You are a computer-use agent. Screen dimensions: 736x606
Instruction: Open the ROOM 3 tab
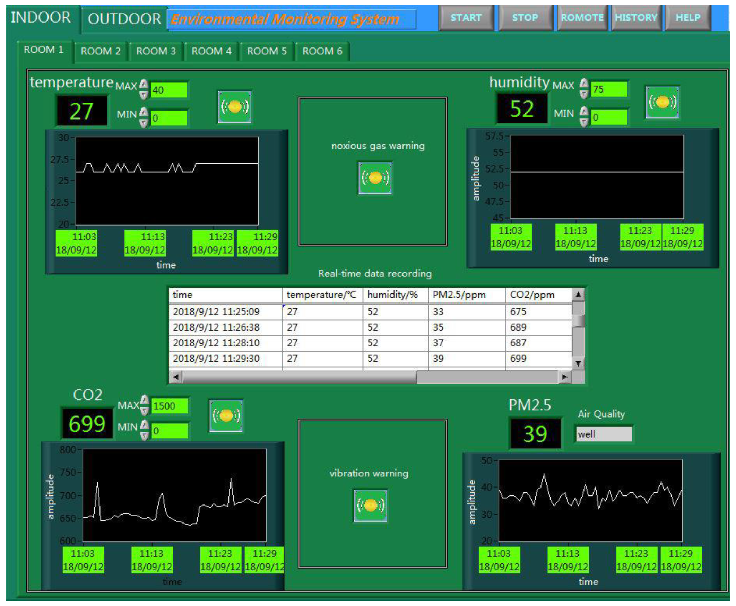click(x=156, y=51)
